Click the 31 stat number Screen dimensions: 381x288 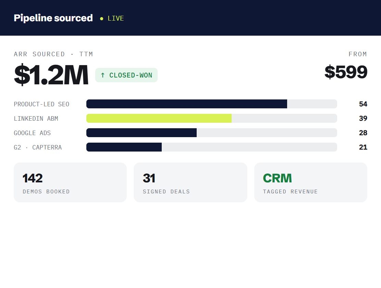point(149,178)
